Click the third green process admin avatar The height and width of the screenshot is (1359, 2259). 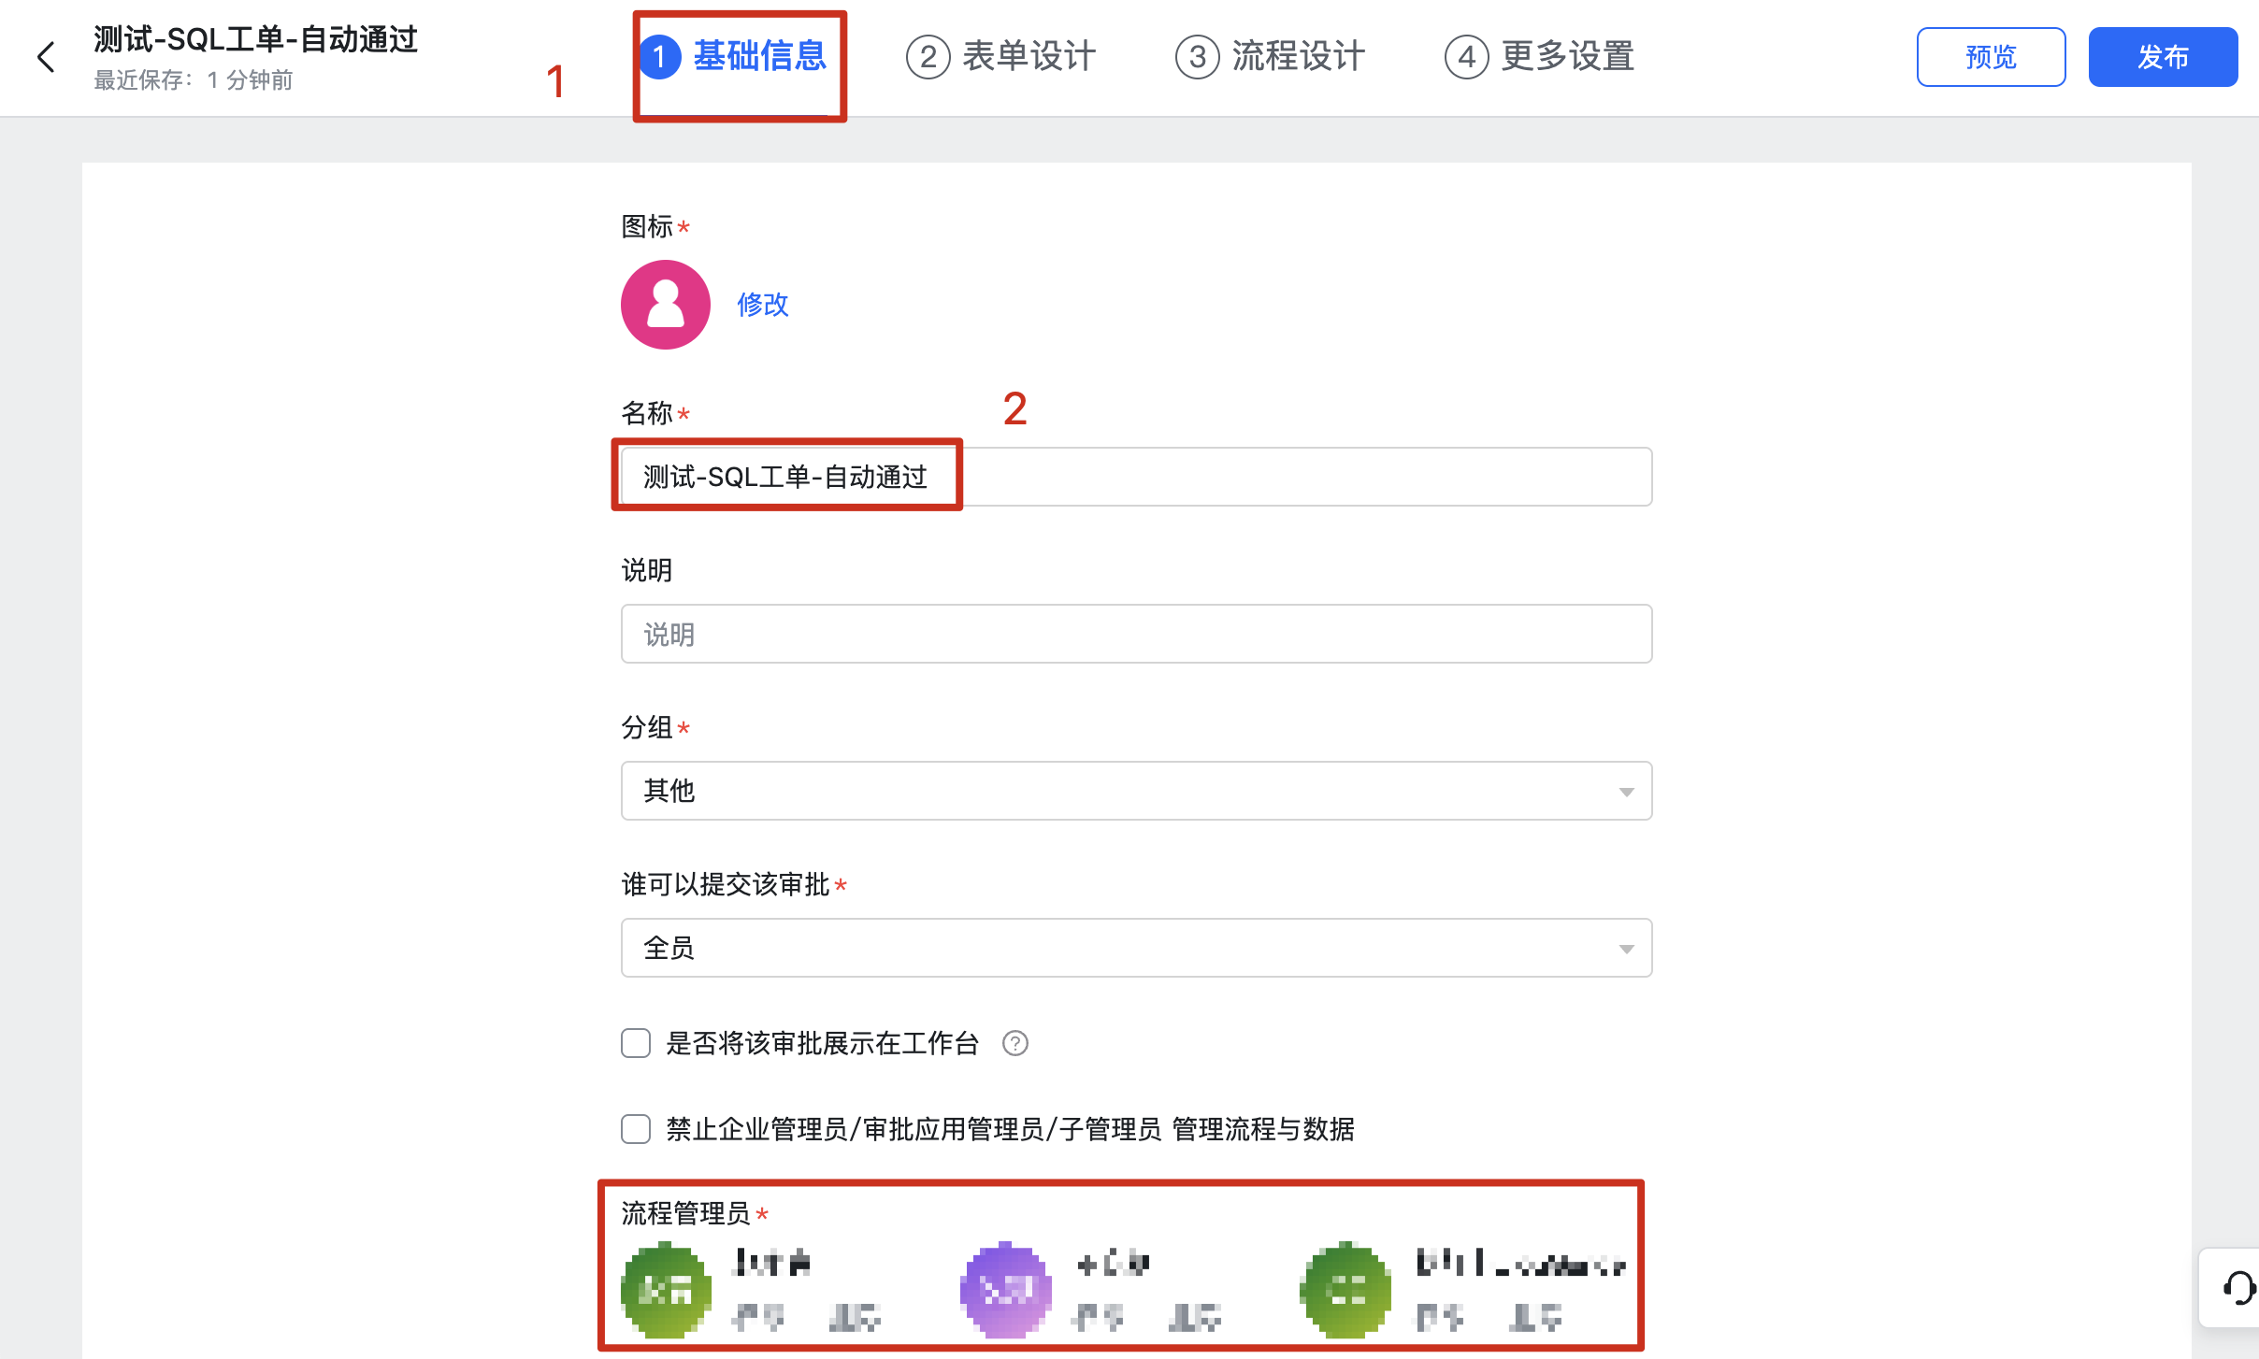pyautogui.click(x=1345, y=1290)
